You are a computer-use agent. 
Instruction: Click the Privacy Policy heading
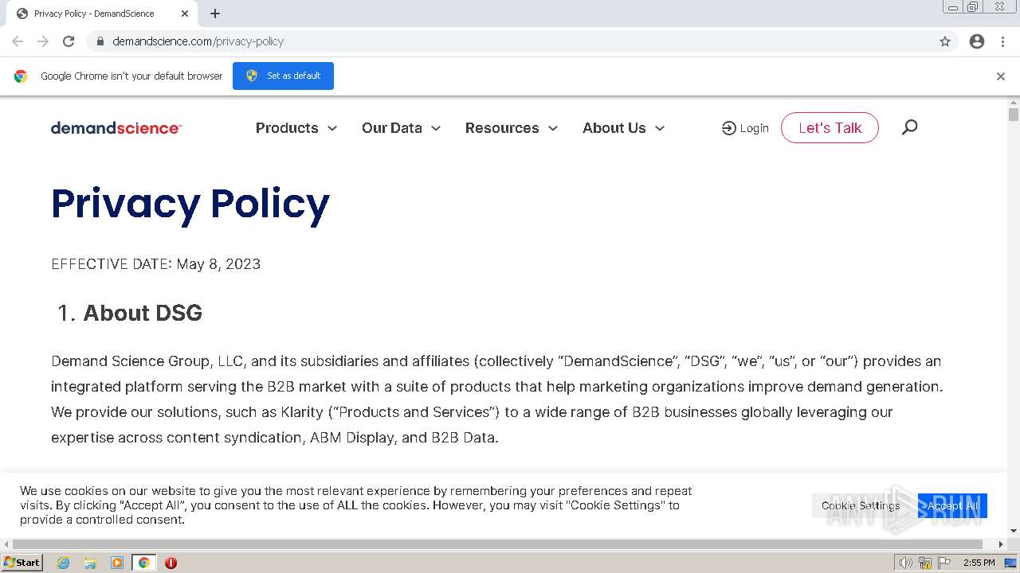tap(190, 204)
